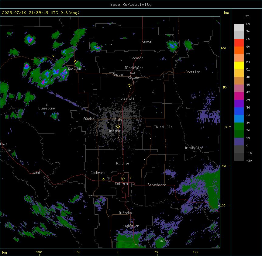Click the yellow V marker east of Calgary

click(x=130, y=178)
